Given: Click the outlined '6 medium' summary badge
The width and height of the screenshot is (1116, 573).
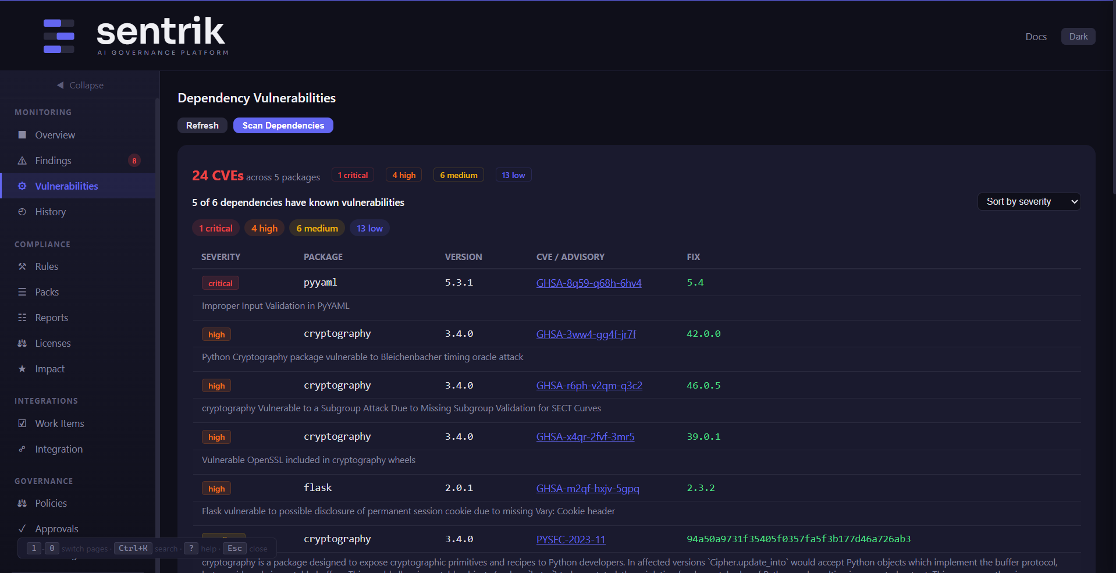Looking at the screenshot, I should [x=459, y=175].
